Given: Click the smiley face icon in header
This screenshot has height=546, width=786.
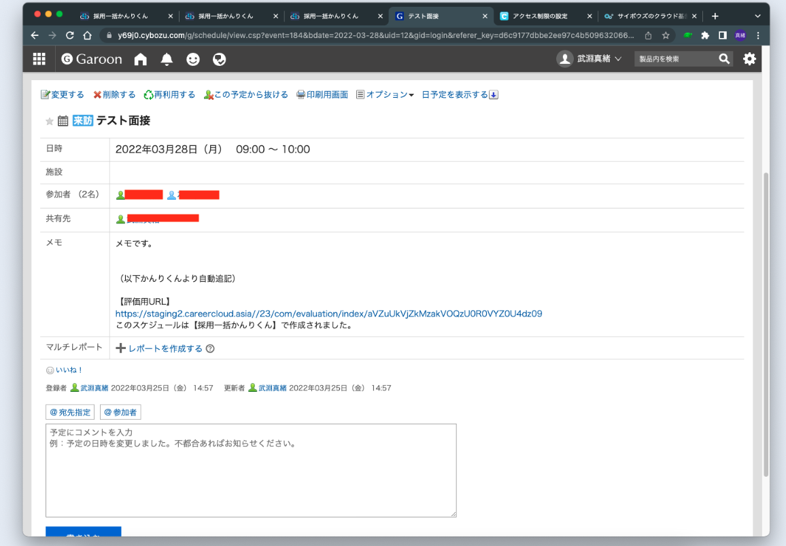Looking at the screenshot, I should point(193,60).
